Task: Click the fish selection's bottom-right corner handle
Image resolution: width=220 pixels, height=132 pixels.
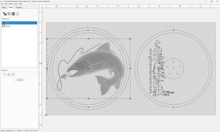Action: 130,99
